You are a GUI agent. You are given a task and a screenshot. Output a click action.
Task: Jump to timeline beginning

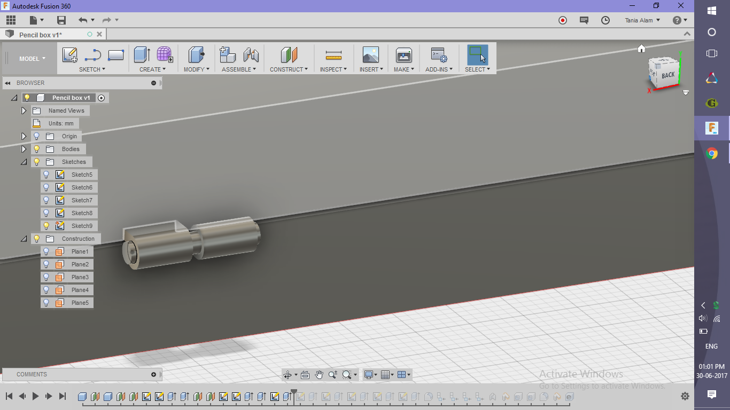9,396
